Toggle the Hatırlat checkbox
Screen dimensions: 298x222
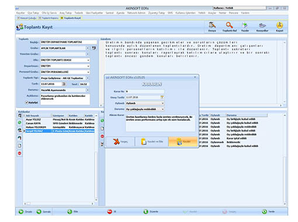coord(27,102)
